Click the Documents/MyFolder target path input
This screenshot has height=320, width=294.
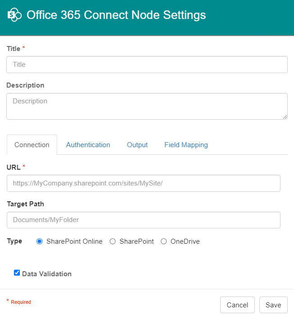coord(144,220)
